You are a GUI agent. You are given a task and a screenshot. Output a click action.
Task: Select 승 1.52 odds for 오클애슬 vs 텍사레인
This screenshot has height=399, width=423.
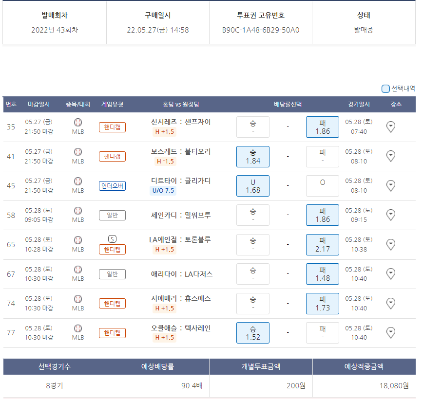pos(253,333)
